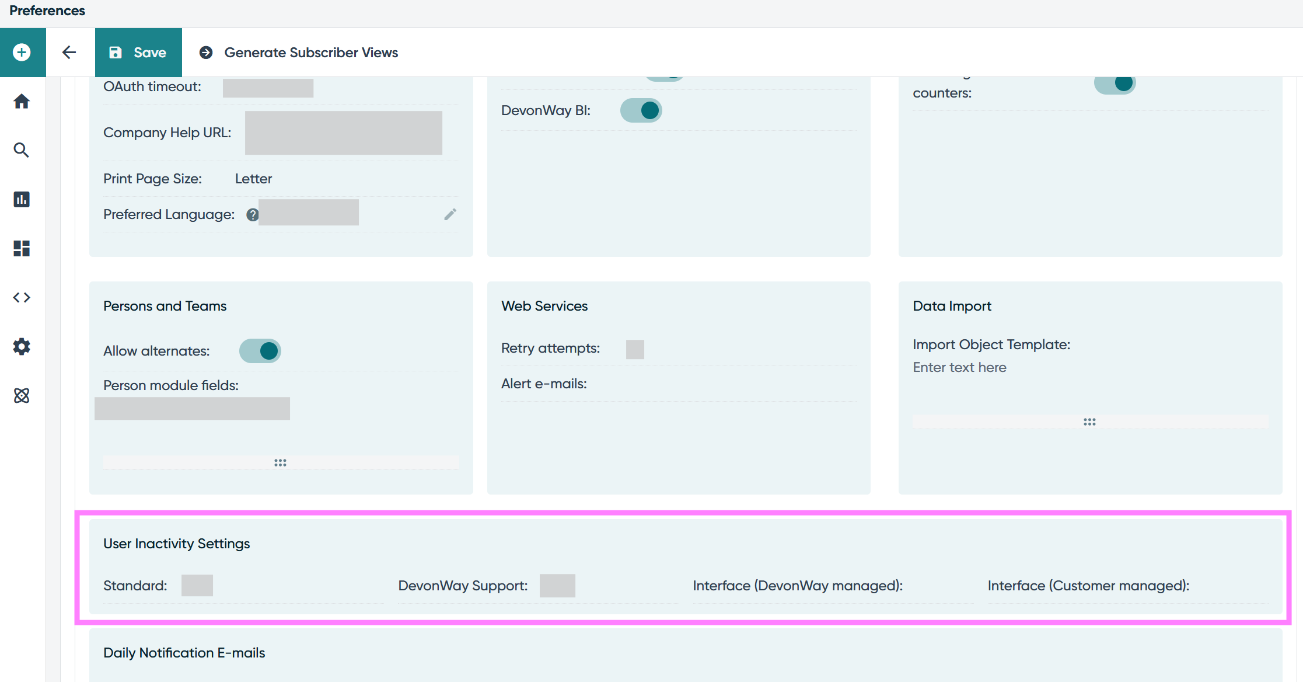Click the Import Object Template text area
Screen dimensions: 1303x682
(x=1090, y=385)
